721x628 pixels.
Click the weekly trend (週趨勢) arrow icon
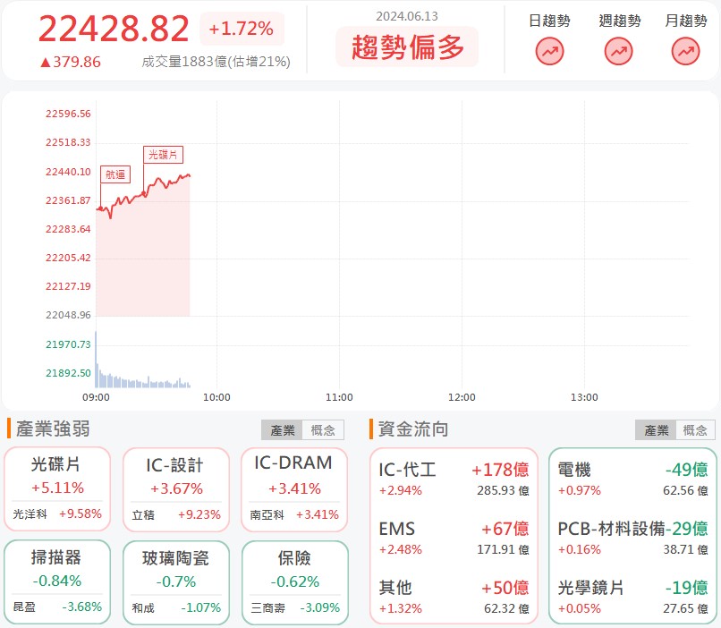point(618,52)
